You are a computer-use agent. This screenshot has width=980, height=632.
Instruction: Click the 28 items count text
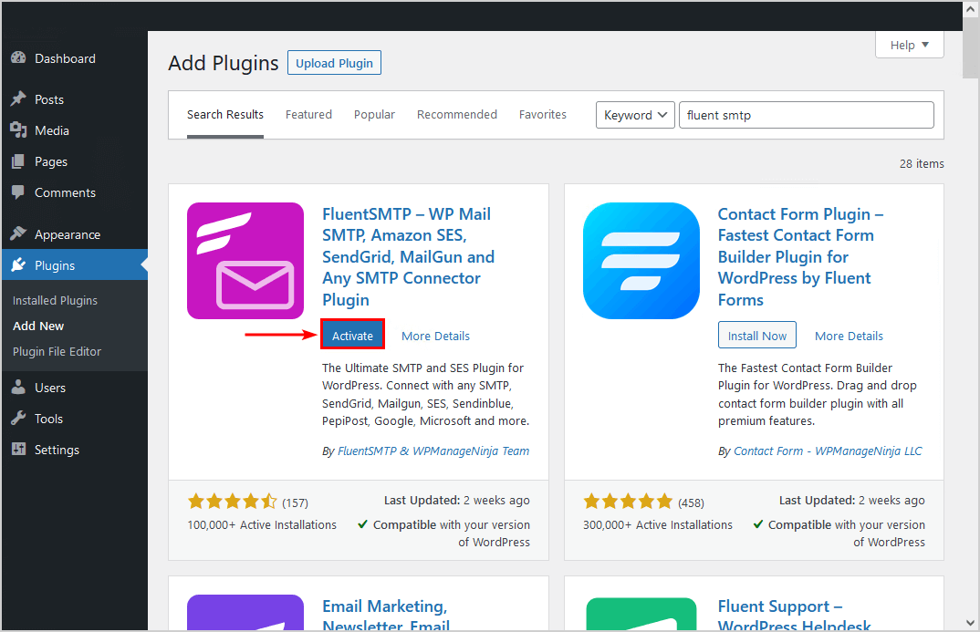[x=922, y=163]
